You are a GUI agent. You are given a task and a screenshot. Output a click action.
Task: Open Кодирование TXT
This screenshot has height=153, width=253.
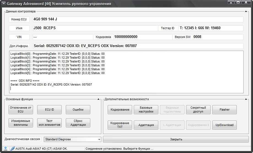click(x=120, y=125)
